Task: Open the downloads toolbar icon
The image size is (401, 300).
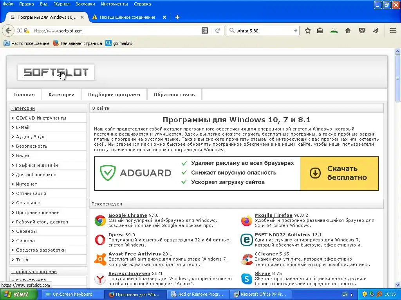Action: (x=334, y=30)
